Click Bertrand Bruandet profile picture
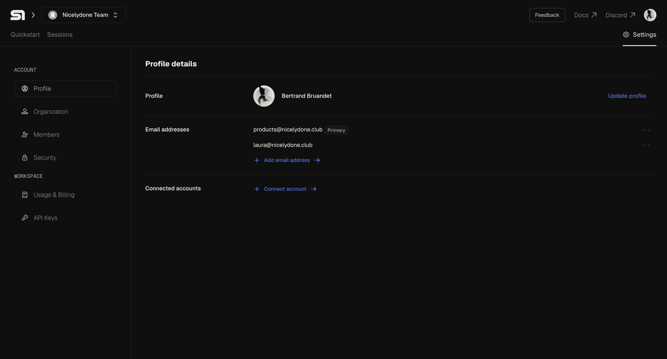 coord(264,96)
